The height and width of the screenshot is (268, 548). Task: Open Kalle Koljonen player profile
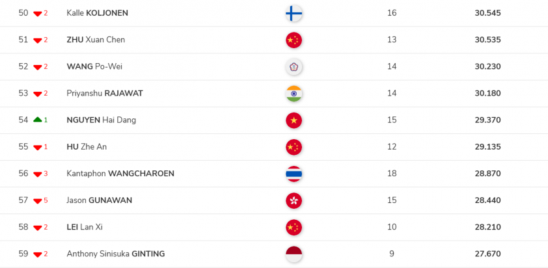tap(97, 13)
